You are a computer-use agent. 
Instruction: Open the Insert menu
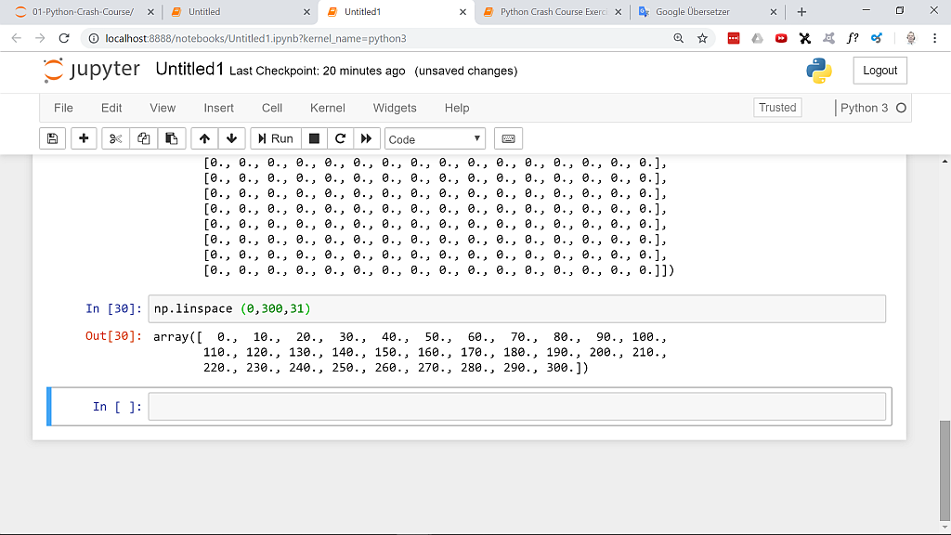tap(218, 108)
